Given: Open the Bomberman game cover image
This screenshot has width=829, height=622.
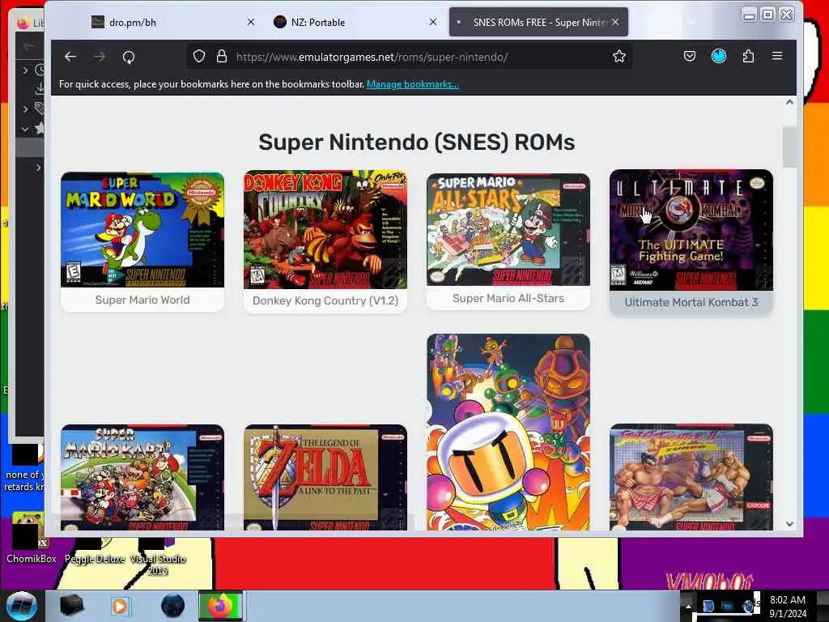Looking at the screenshot, I should [x=508, y=432].
